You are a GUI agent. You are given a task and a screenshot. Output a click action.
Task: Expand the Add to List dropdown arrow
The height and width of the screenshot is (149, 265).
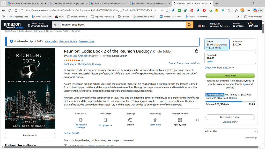coord(255,131)
